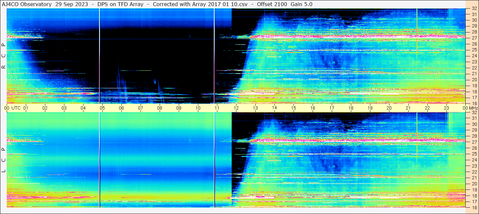479x214 pixels.
Task: Click the RCP vertical axis label
Action: point(4,56)
